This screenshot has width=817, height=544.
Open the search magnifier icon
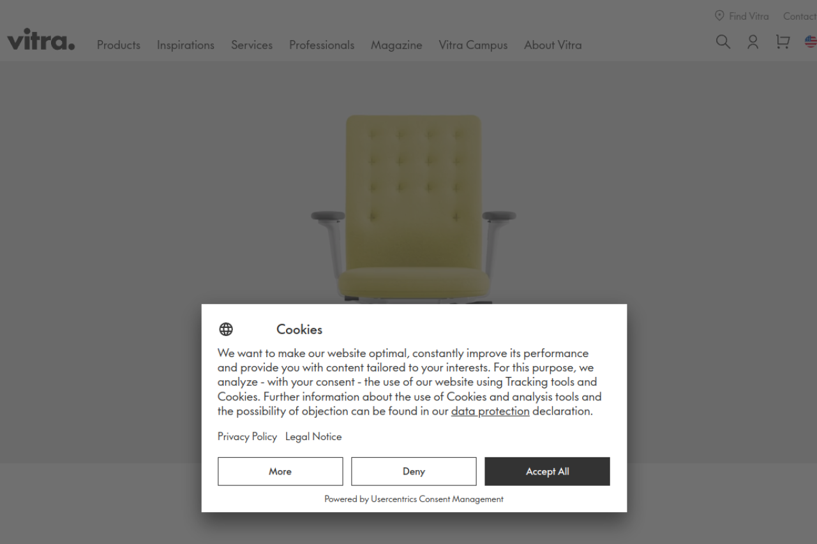tap(723, 42)
